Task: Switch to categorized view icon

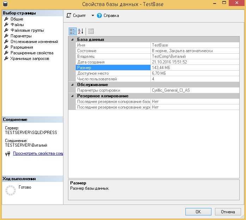Action: tap(72, 31)
